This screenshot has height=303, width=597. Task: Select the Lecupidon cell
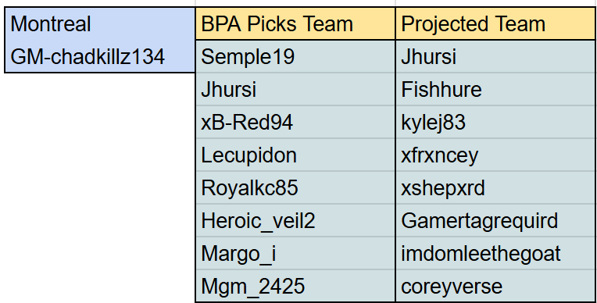coord(295,155)
